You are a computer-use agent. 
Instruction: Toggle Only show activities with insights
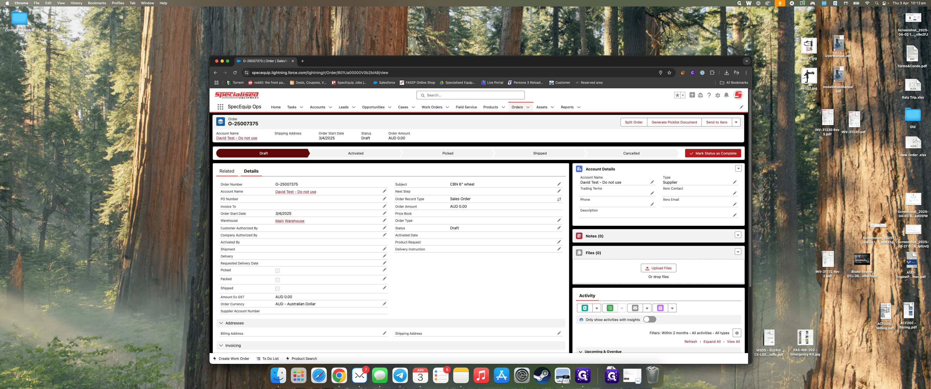[650, 319]
